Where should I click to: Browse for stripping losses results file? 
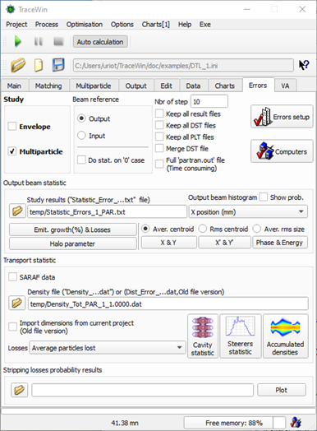coord(19,390)
